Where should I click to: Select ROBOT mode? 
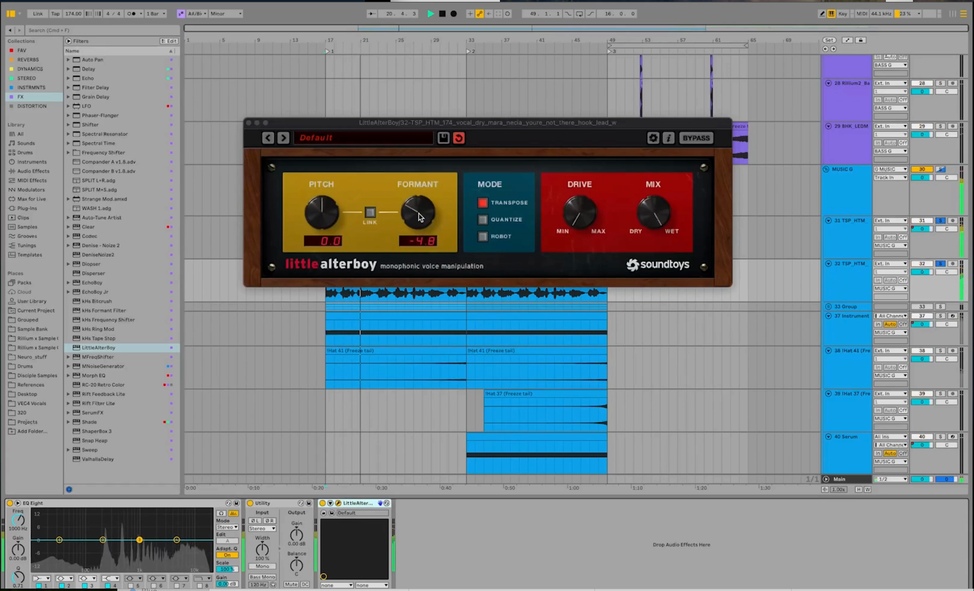pos(482,237)
